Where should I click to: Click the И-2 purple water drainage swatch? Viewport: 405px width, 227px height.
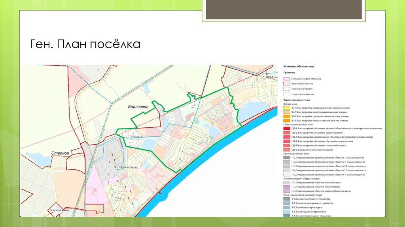pos(287,186)
